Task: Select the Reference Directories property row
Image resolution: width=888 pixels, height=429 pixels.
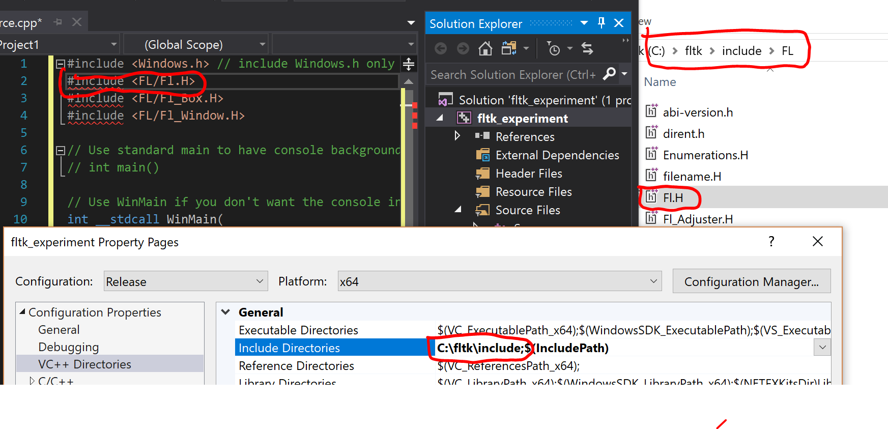Action: click(x=533, y=365)
